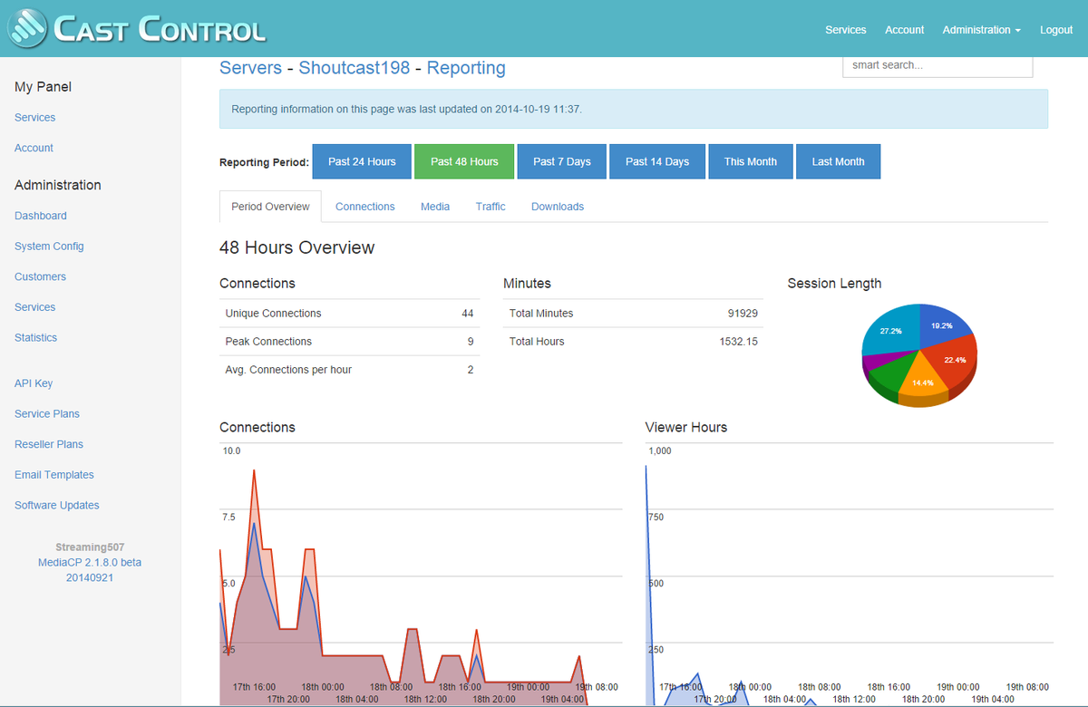
Task: Select the Past 48 Hours reporting period
Action: pyautogui.click(x=464, y=161)
